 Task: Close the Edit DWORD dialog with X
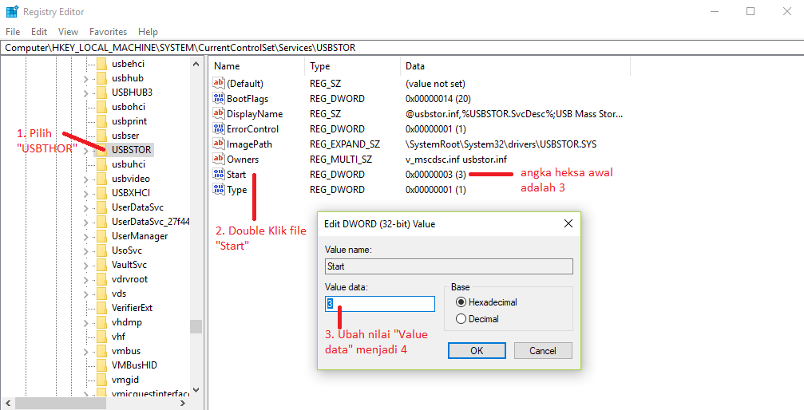(568, 223)
